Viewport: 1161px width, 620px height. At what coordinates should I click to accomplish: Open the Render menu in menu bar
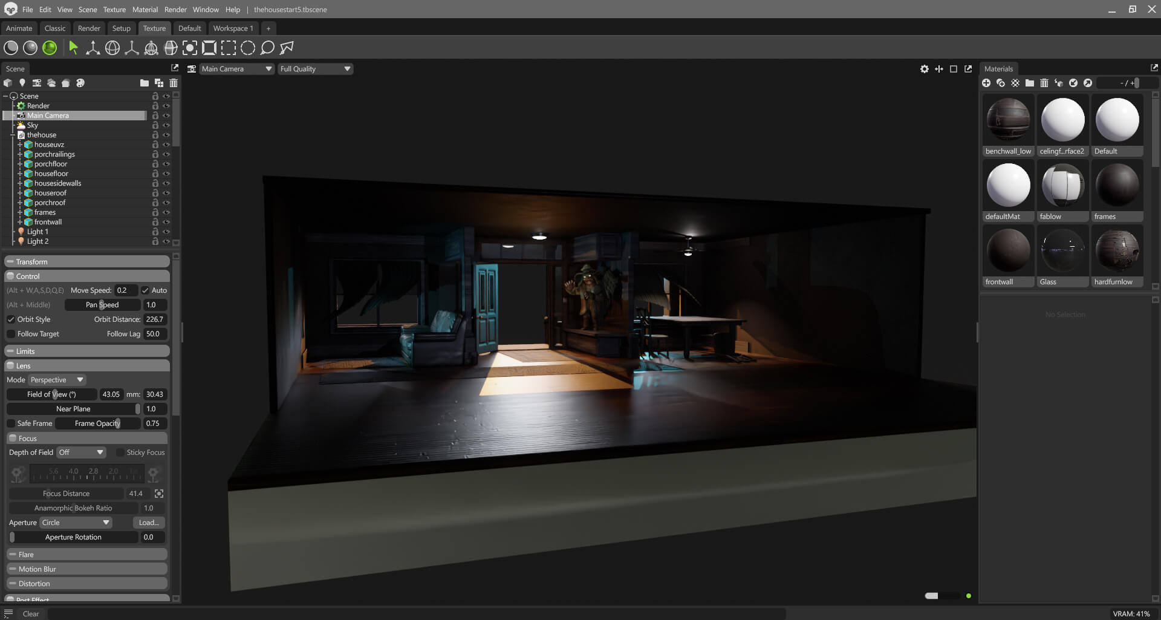(x=175, y=10)
